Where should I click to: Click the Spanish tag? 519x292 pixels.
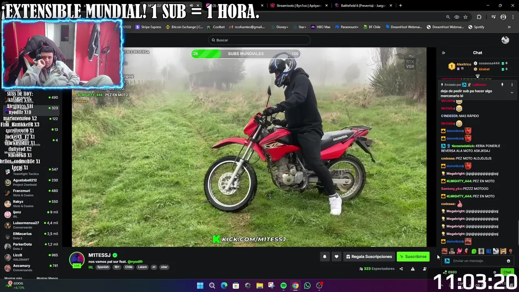click(x=103, y=267)
